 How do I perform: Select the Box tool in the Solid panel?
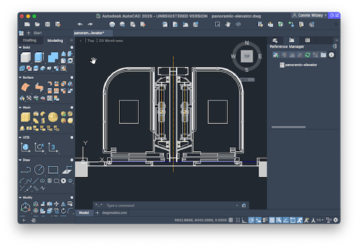[25, 57]
